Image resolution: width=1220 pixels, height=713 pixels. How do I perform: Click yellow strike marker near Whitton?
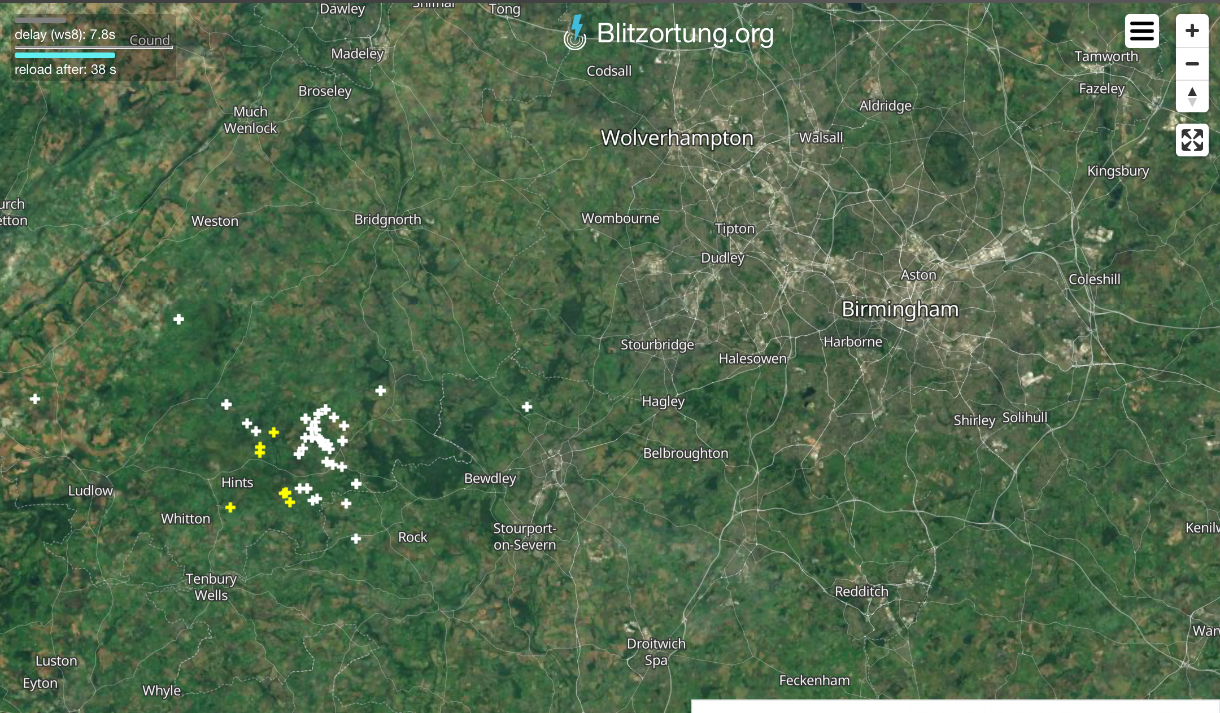[x=230, y=508]
